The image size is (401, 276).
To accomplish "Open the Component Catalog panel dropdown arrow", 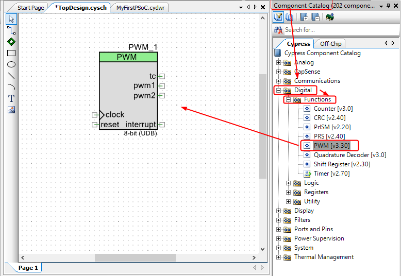I will 381,6.
